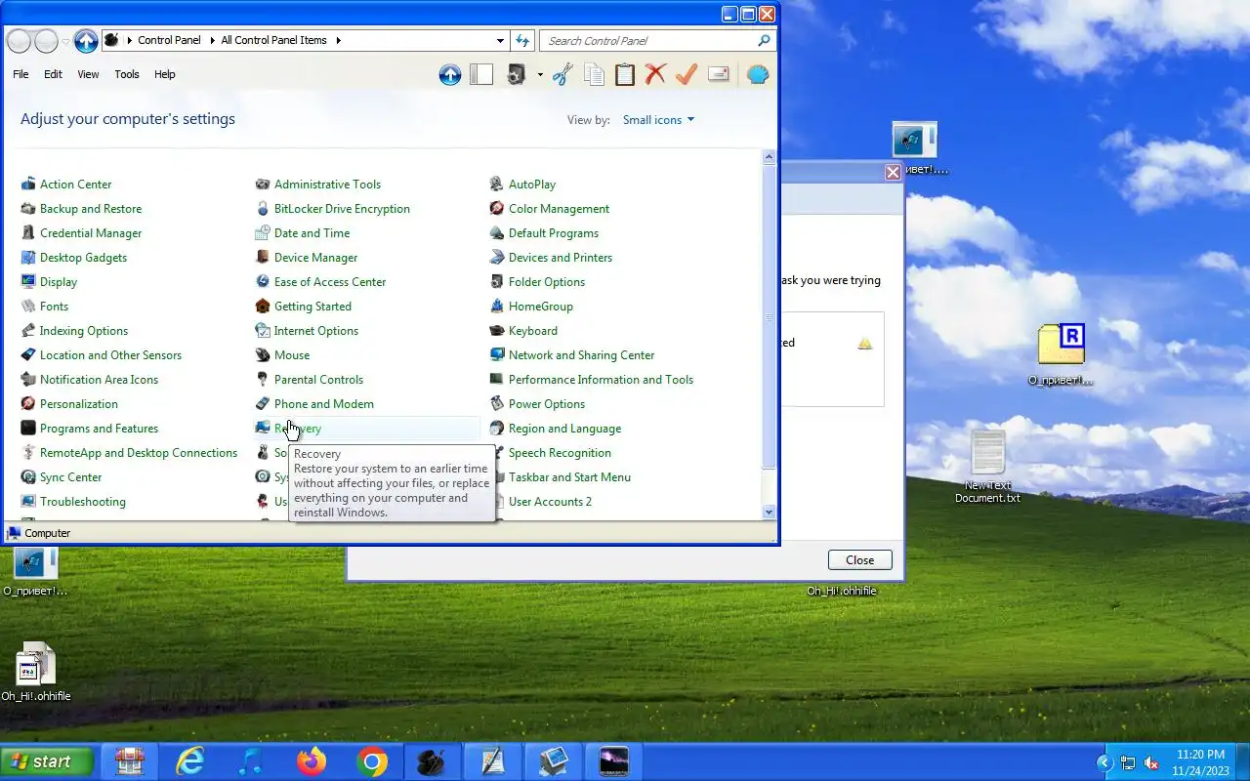Viewport: 1250px width, 781px height.
Task: Open the Help menu
Action: (165, 74)
